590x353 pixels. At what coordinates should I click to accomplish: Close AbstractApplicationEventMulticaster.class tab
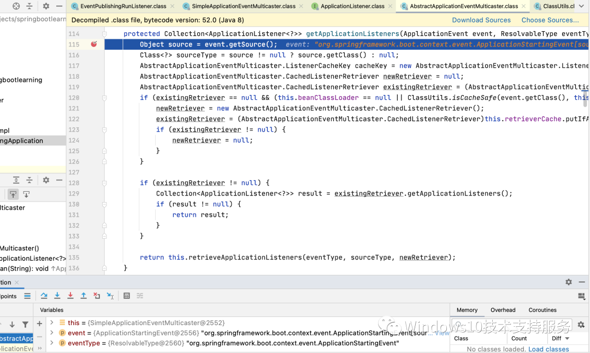(523, 6)
